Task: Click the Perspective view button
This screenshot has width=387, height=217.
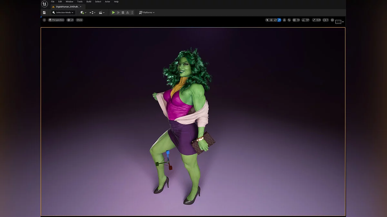Action: pos(56,20)
